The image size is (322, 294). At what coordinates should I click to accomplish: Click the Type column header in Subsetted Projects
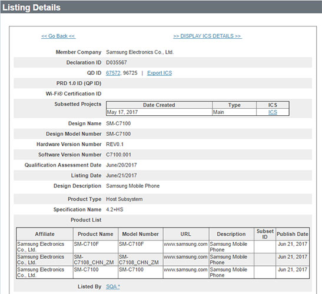pos(234,105)
